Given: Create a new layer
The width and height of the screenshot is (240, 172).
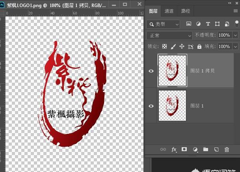Looking at the screenshot, I should [x=216, y=150].
